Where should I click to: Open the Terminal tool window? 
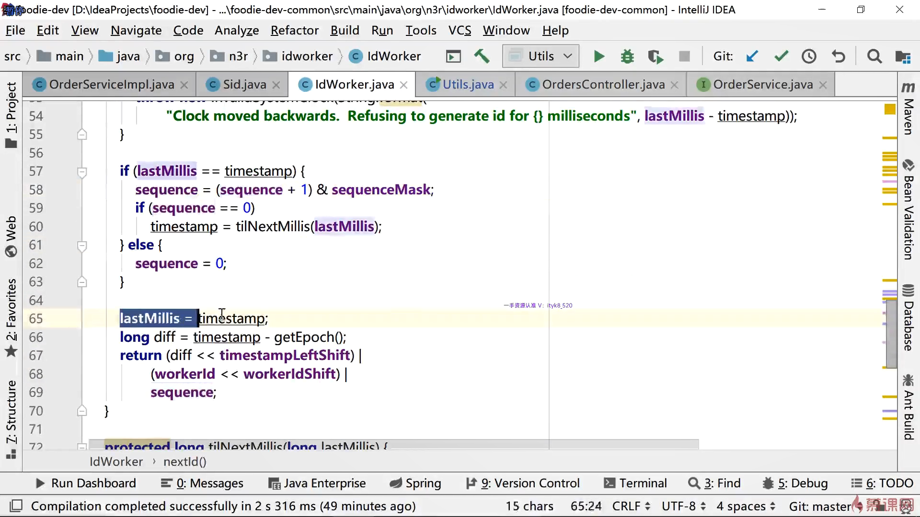635,483
